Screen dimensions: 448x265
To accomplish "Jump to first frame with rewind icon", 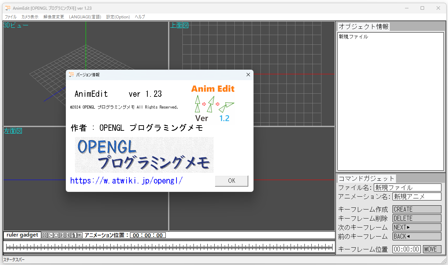I will coord(62,235).
